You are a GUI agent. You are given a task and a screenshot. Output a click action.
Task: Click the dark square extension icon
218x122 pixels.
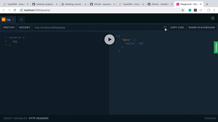coord(195,10)
